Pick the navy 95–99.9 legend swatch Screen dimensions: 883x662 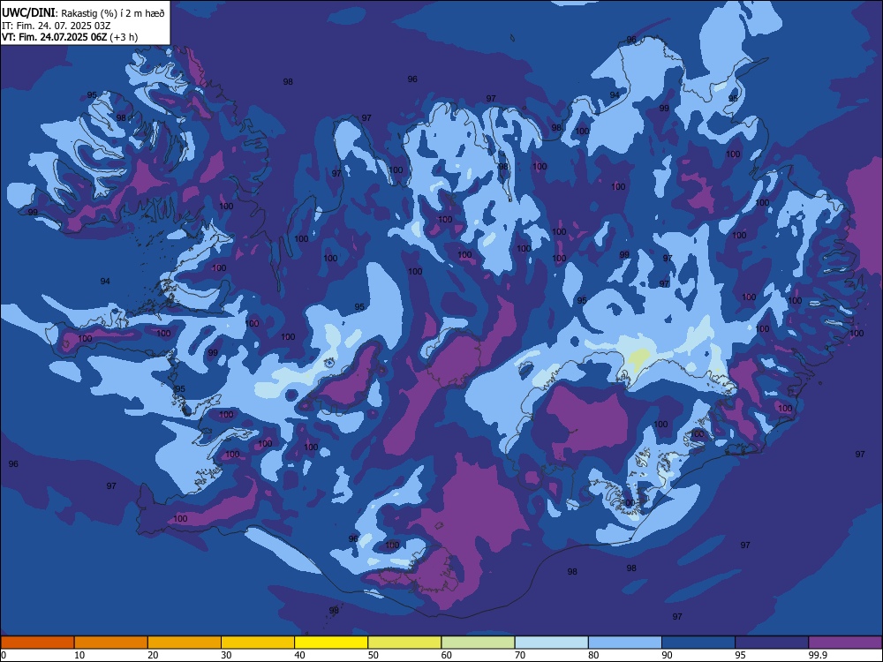(772, 643)
